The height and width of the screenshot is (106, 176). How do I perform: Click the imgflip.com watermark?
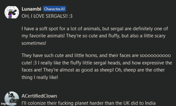click(8, 104)
